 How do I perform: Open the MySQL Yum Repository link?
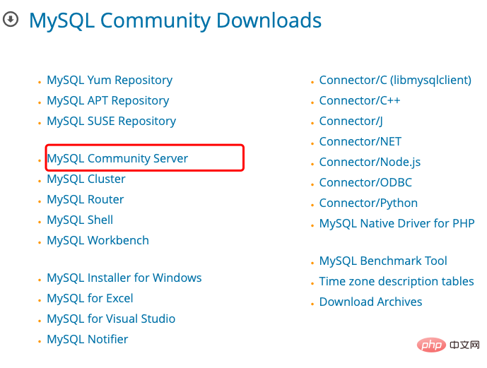[x=110, y=81]
